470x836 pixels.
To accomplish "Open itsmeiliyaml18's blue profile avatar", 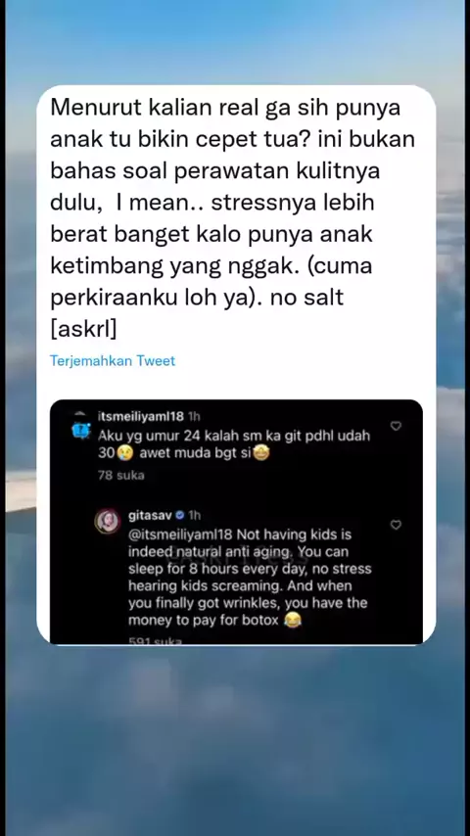I will [81, 428].
